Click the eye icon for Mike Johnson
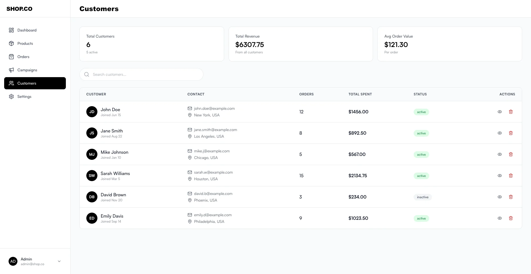This screenshot has height=274, width=531. pyautogui.click(x=500, y=154)
